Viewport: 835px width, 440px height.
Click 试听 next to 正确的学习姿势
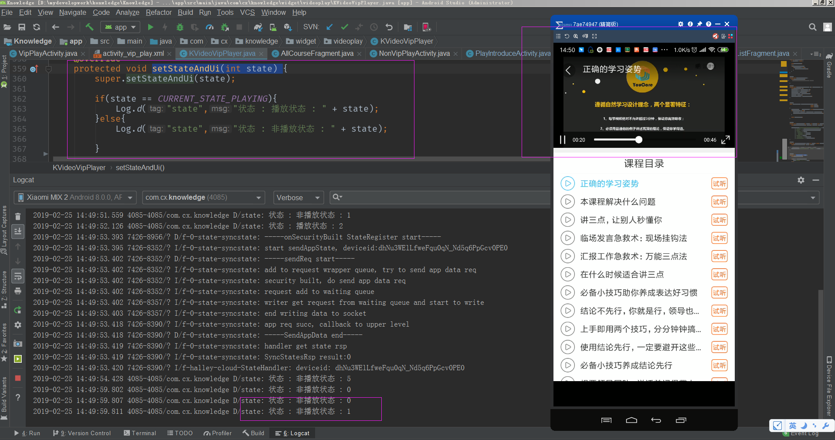pyautogui.click(x=719, y=183)
